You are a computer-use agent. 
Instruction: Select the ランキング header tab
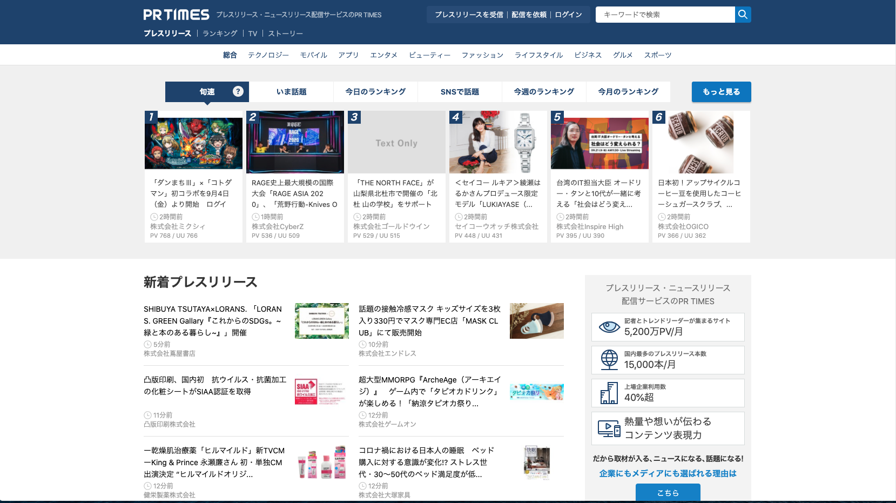coord(220,33)
